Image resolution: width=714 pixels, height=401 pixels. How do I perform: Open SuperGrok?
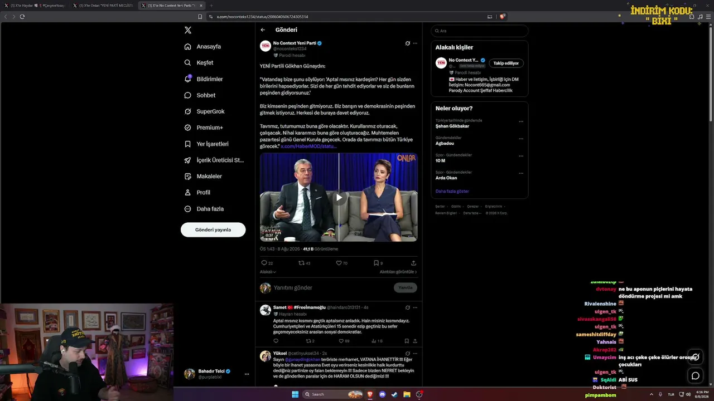204,111
